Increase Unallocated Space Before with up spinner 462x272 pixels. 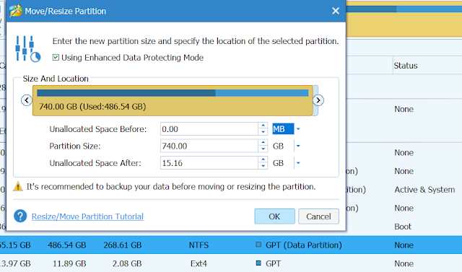pos(263,126)
